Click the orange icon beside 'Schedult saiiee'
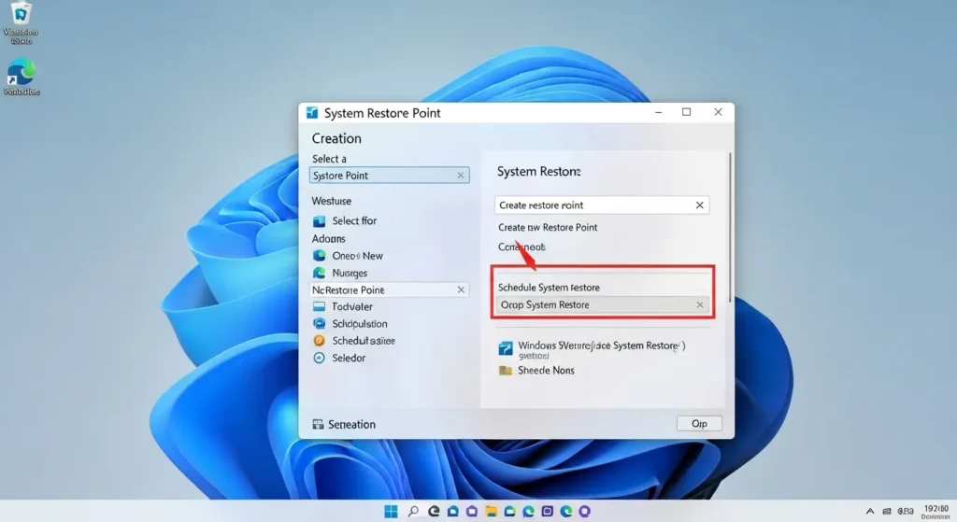957x522 pixels. point(320,341)
